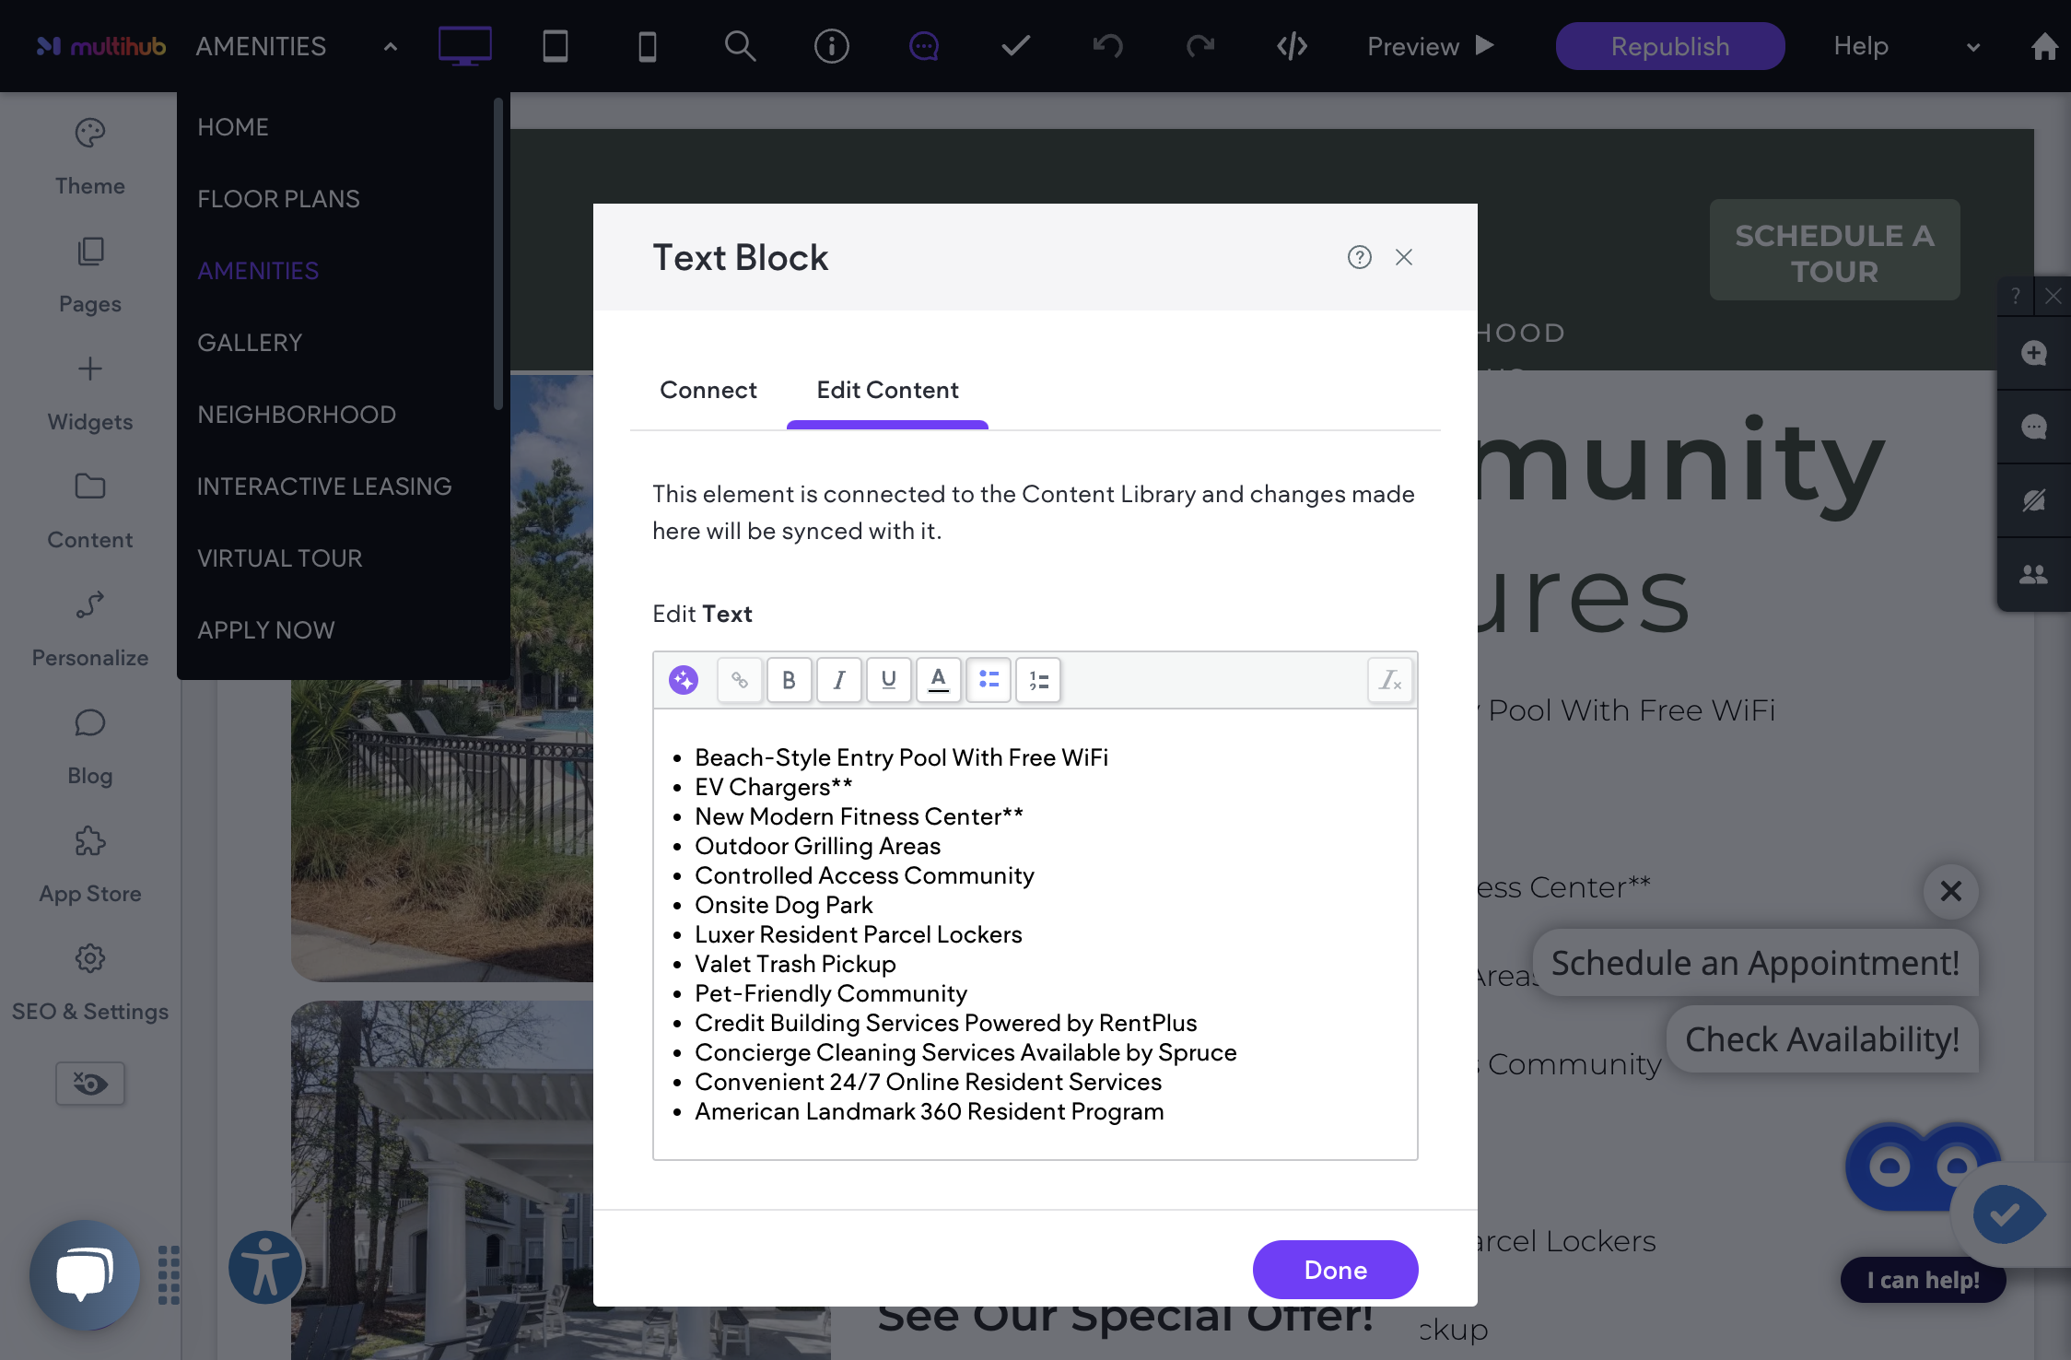2071x1360 pixels.
Task: Toggle numbered list formatting
Action: tap(1038, 680)
